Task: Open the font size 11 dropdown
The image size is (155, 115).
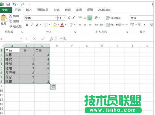Action: tap(65, 18)
